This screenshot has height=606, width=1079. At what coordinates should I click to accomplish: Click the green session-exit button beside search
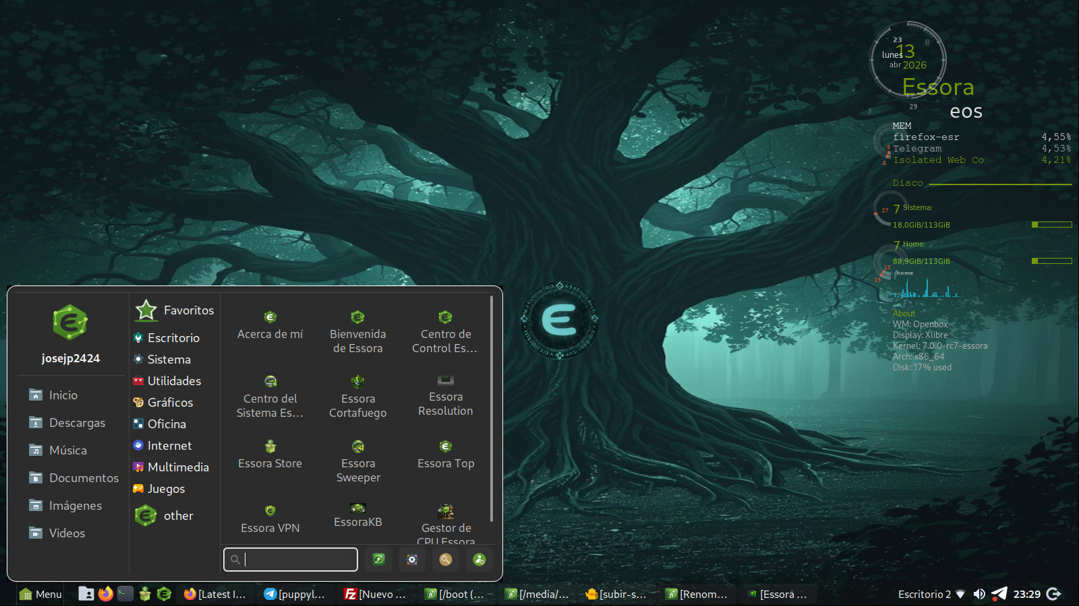378,559
